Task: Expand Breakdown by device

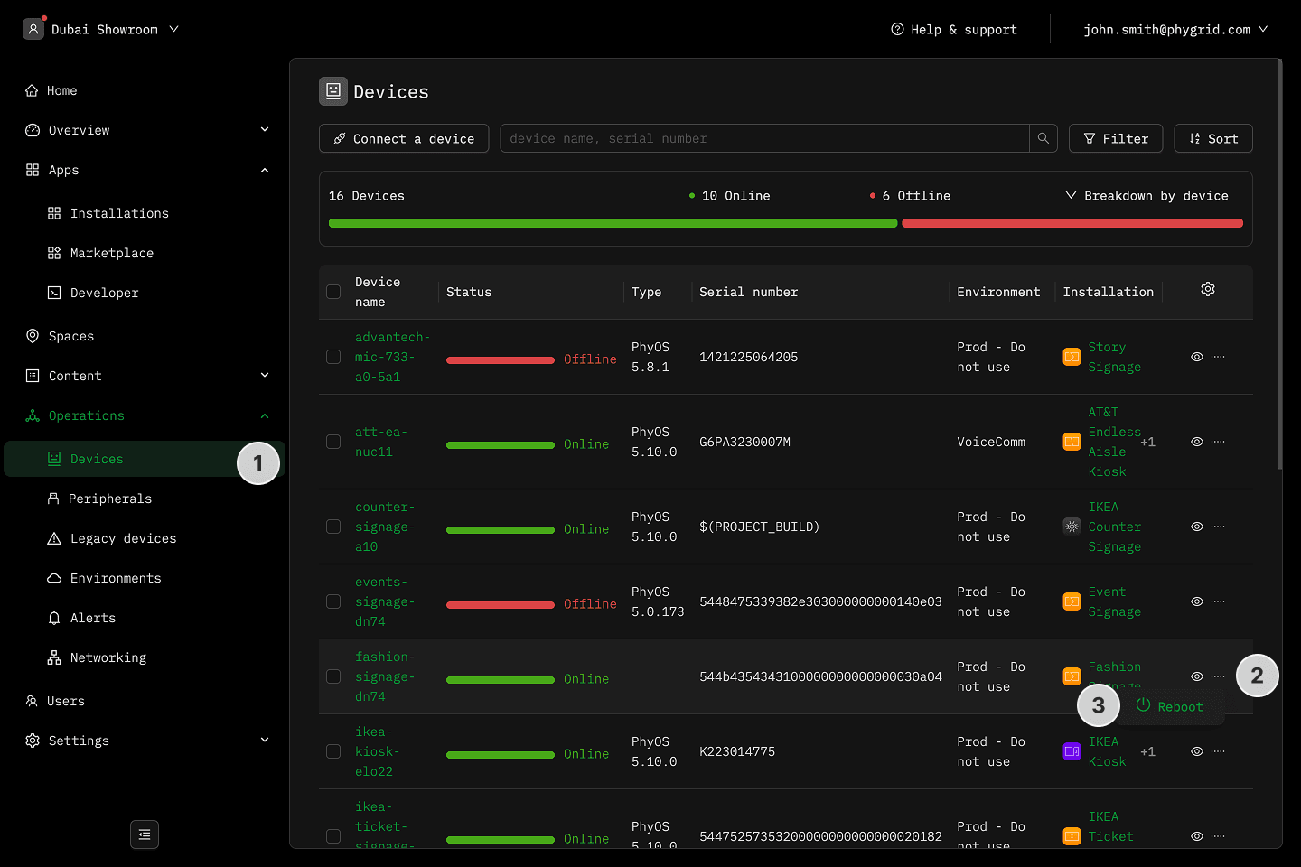Action: pyautogui.click(x=1147, y=196)
